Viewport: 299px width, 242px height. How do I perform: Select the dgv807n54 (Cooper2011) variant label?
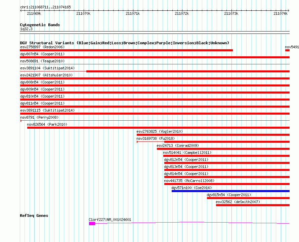pos(42,54)
